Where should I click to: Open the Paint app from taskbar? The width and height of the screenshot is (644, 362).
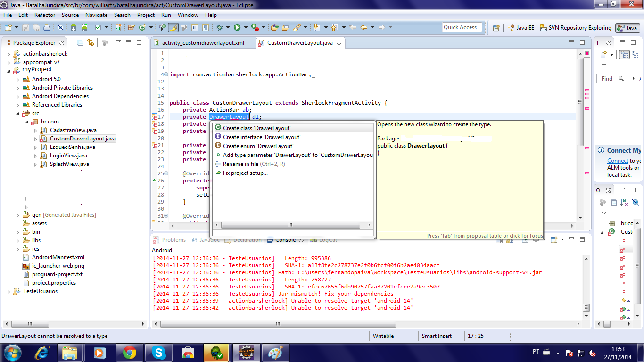click(x=275, y=352)
